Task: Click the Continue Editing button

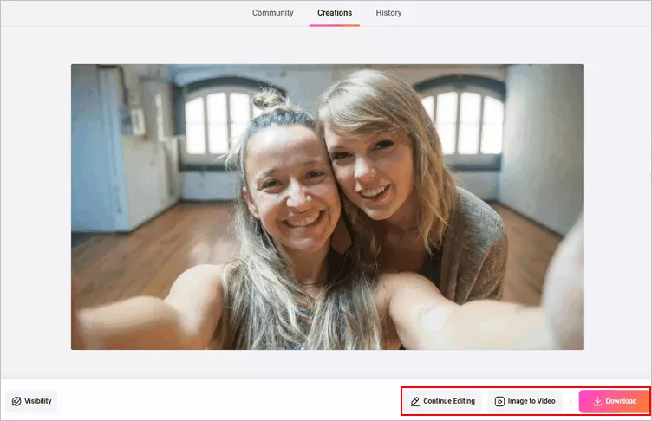Action: 442,401
